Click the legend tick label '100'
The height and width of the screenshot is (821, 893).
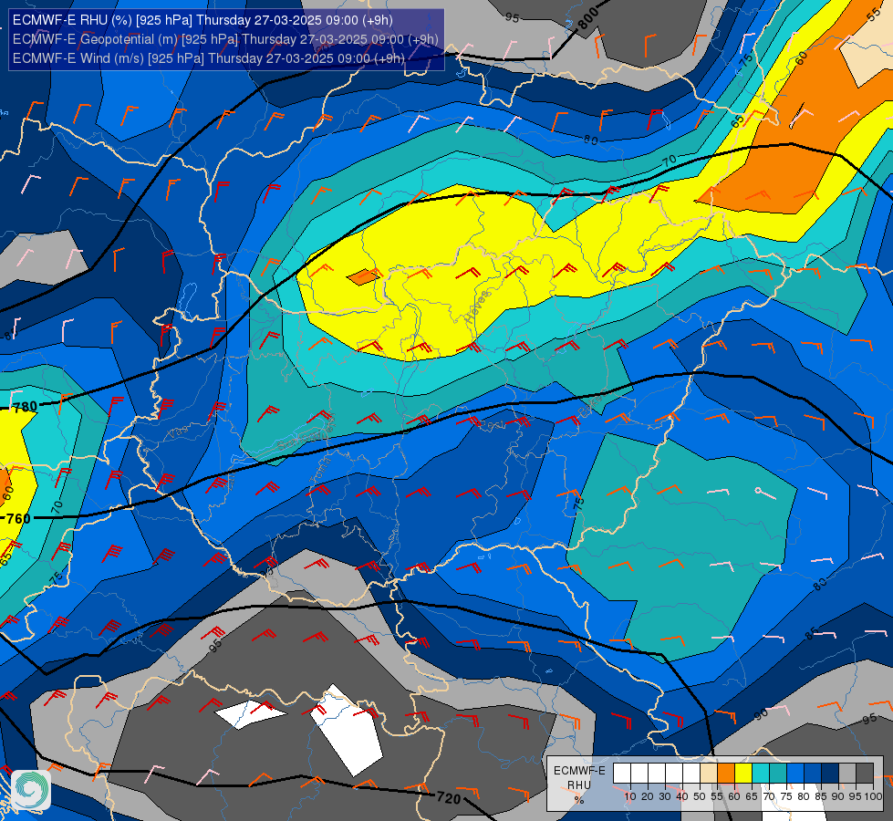(873, 796)
